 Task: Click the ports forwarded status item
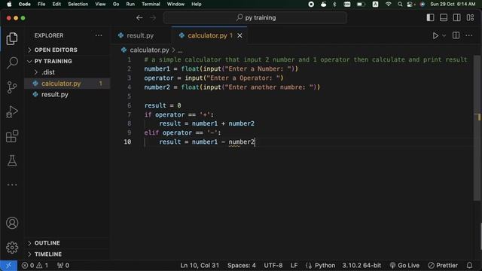(x=63, y=265)
